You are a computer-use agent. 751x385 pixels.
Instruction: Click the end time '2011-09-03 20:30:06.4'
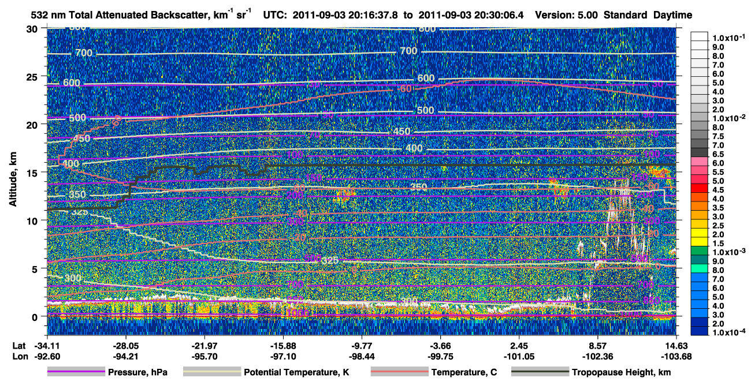[470, 14]
